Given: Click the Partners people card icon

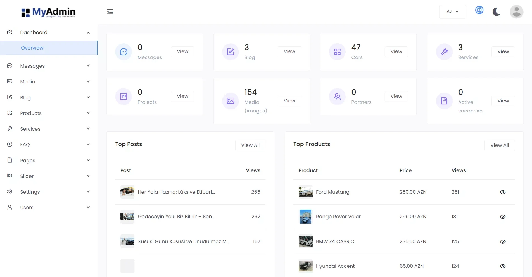Looking at the screenshot, I should click(x=337, y=97).
